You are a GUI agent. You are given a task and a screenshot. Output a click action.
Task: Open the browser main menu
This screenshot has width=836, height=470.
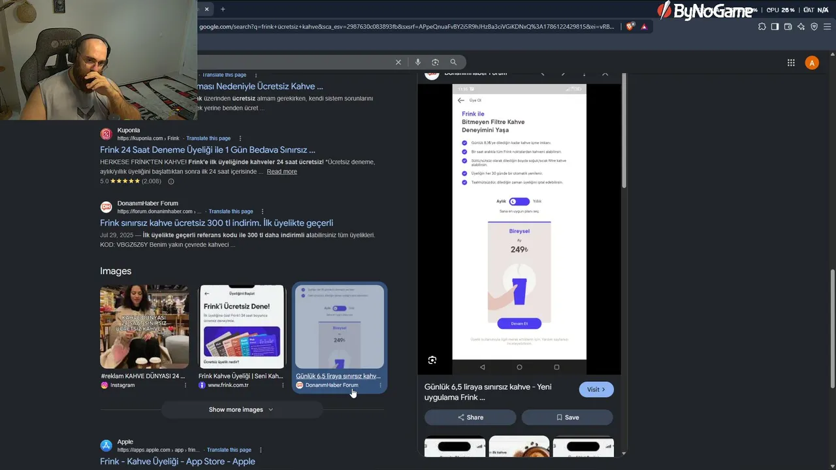828,27
